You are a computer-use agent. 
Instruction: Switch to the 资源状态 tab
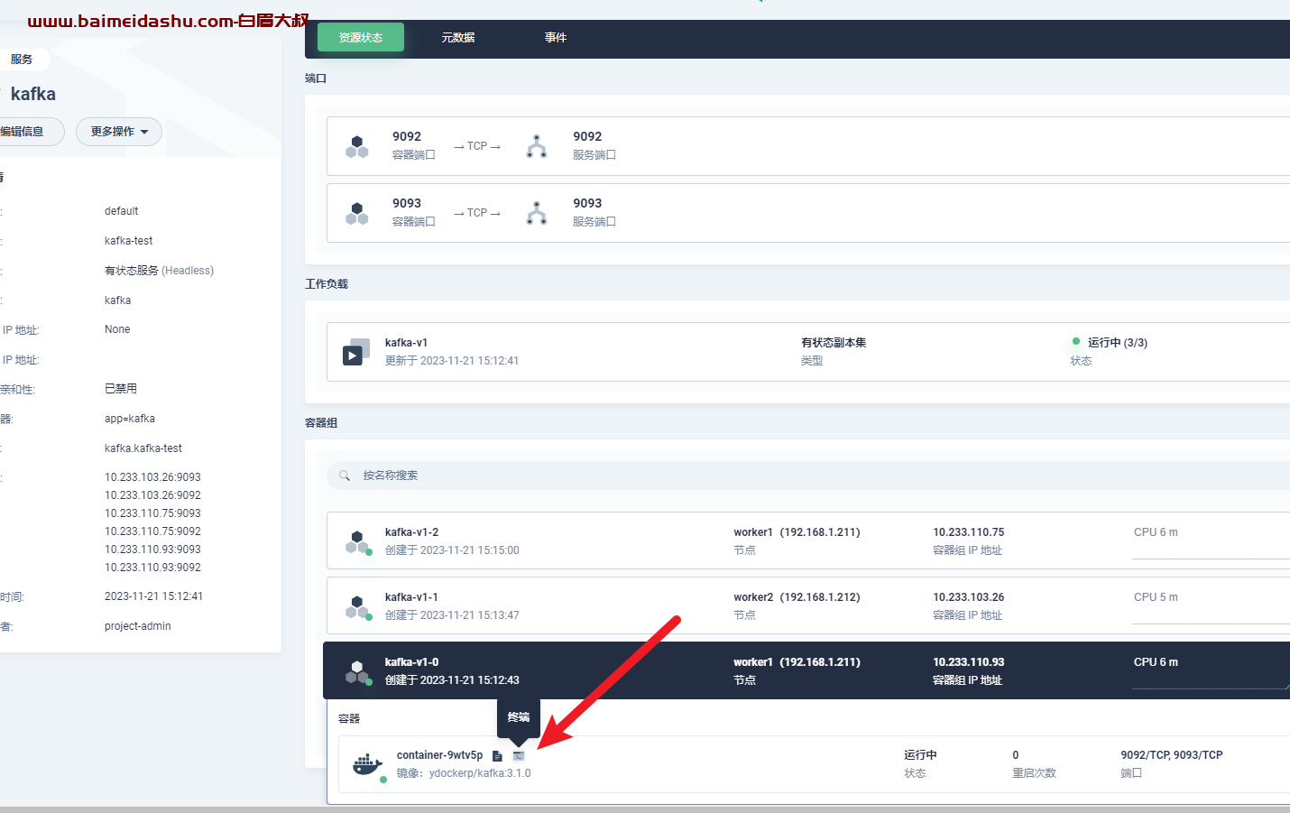tap(361, 37)
